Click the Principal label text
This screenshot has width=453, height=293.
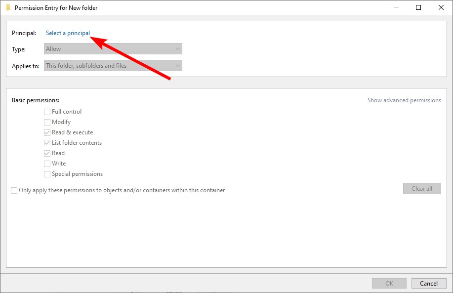pos(24,33)
